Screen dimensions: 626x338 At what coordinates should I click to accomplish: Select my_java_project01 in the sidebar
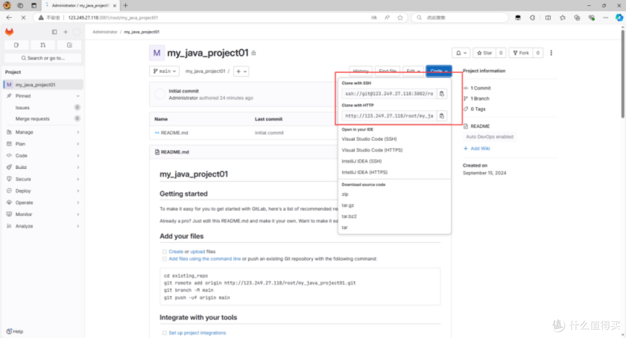pos(43,84)
